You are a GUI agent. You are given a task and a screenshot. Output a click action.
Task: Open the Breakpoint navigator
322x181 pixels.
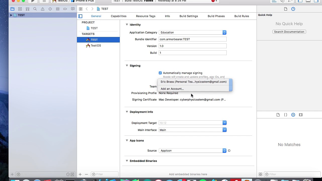point(65,9)
